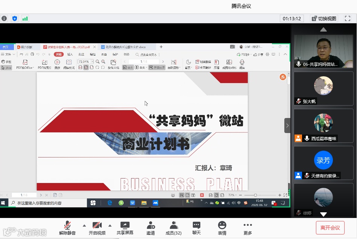Collapse participant side panel chevron
Image resolution: width=357 pixels, height=239 pixels.
coord(287,126)
